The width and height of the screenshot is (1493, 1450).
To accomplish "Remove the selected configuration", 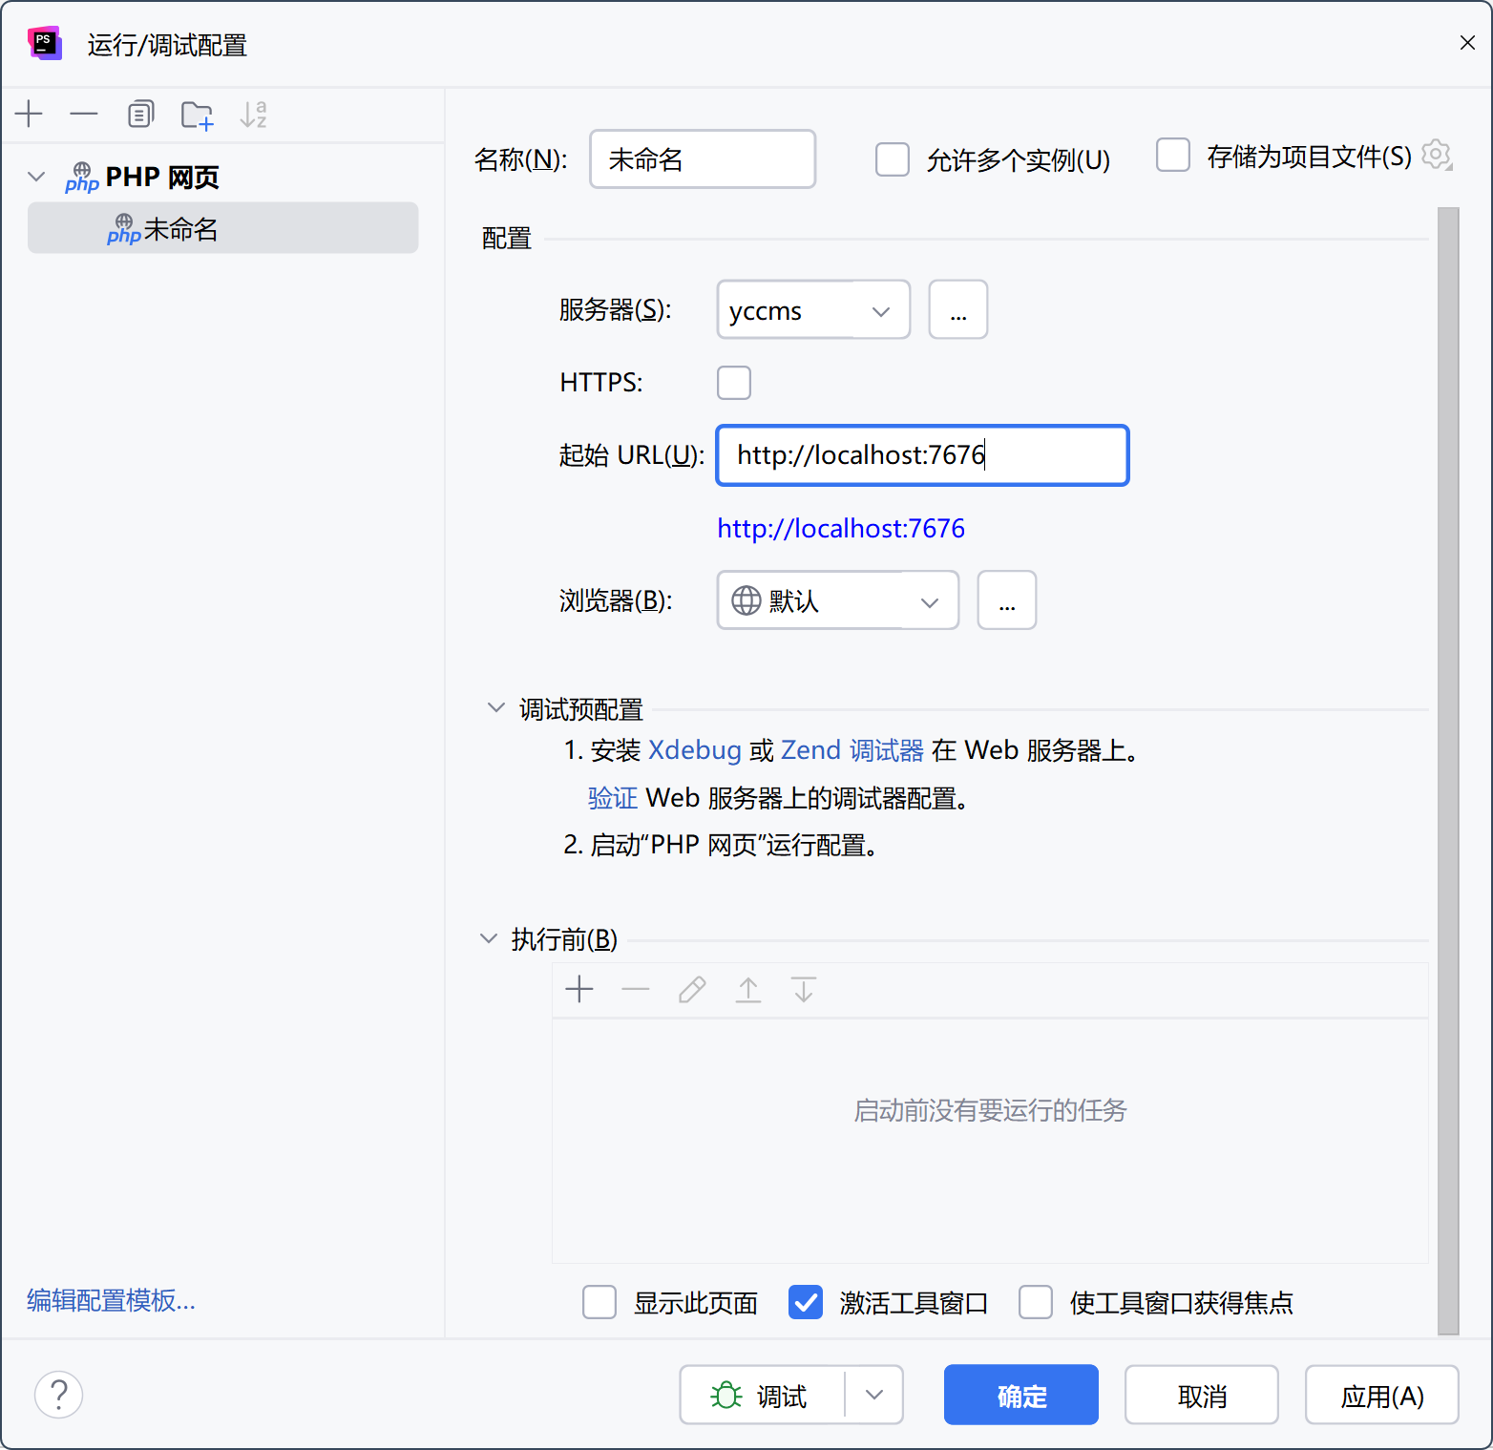I will pyautogui.click(x=84, y=115).
